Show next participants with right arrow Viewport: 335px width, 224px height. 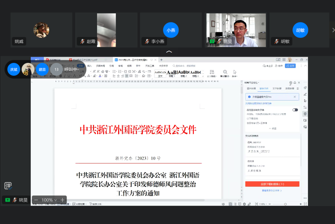coord(333,30)
